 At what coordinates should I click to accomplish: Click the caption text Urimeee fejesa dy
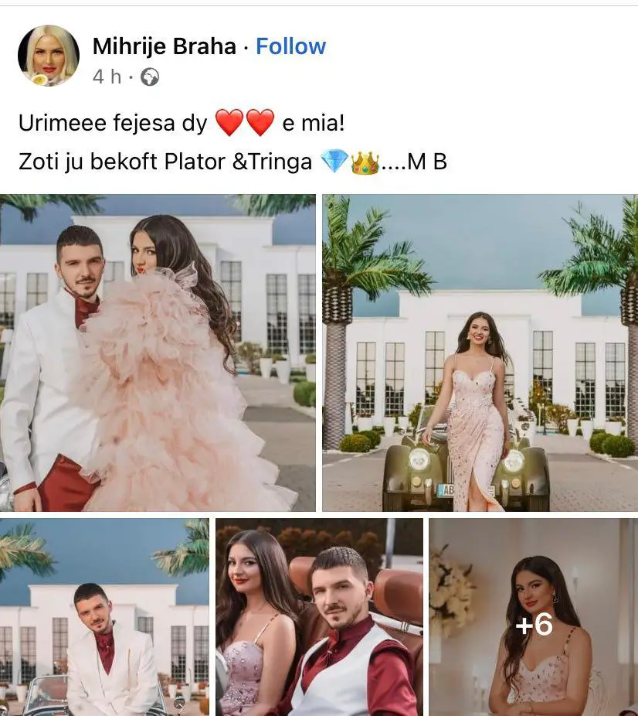click(x=113, y=123)
